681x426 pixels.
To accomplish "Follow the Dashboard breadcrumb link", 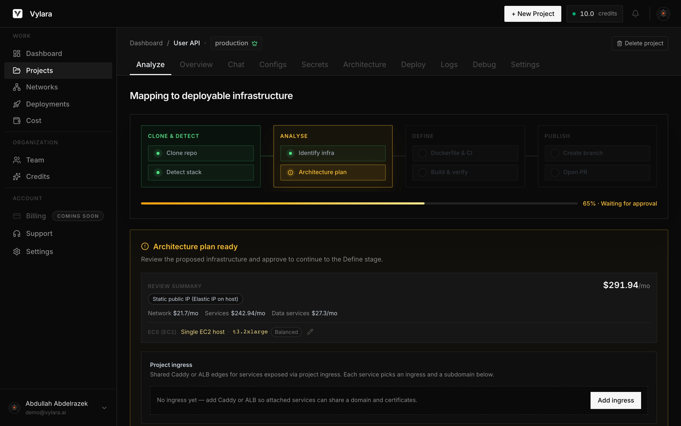I will click(146, 43).
